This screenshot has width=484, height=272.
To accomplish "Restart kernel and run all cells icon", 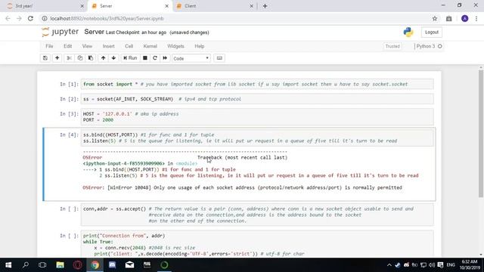I will pyautogui.click(x=165, y=58).
